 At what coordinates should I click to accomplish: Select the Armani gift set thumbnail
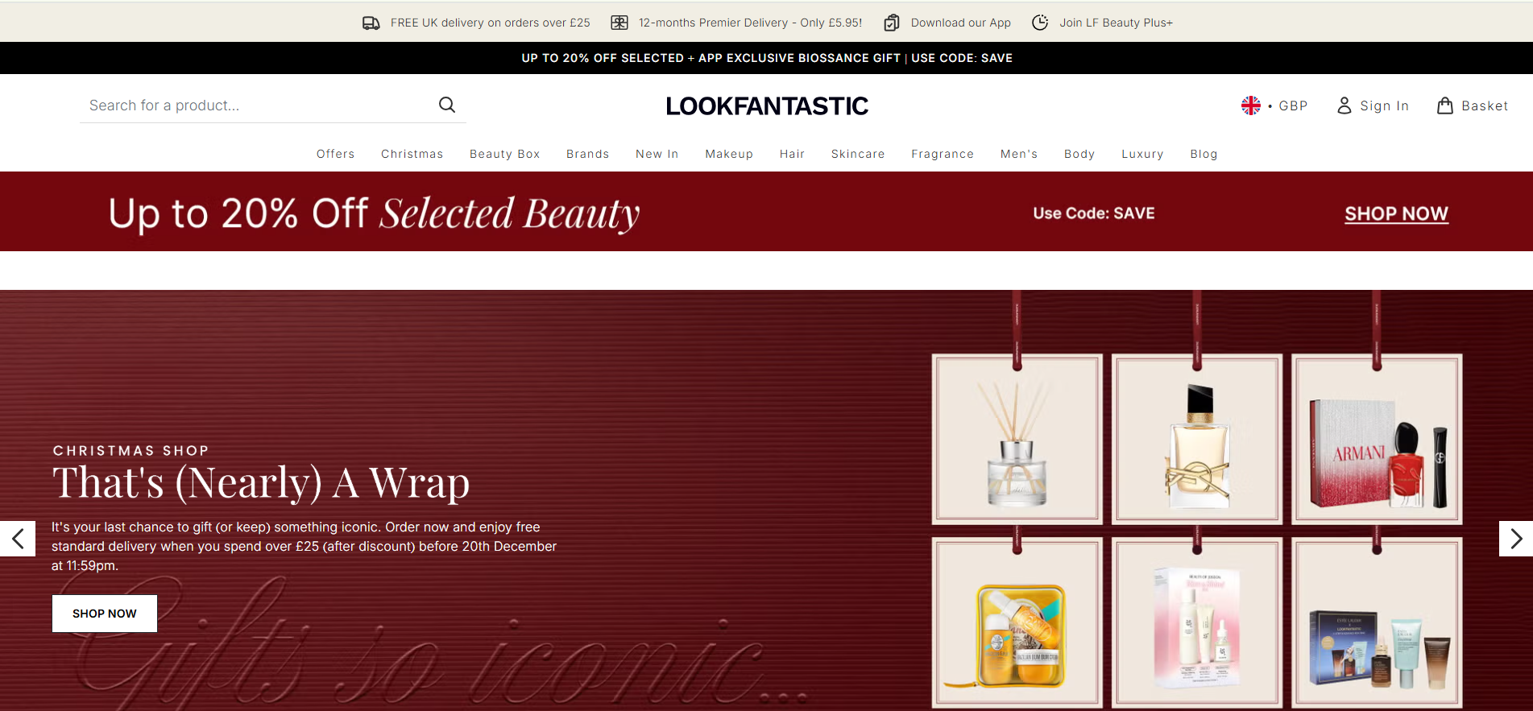tap(1377, 440)
